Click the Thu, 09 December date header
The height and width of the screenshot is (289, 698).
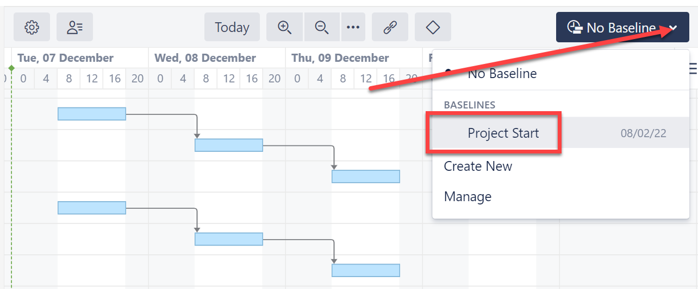pos(340,58)
